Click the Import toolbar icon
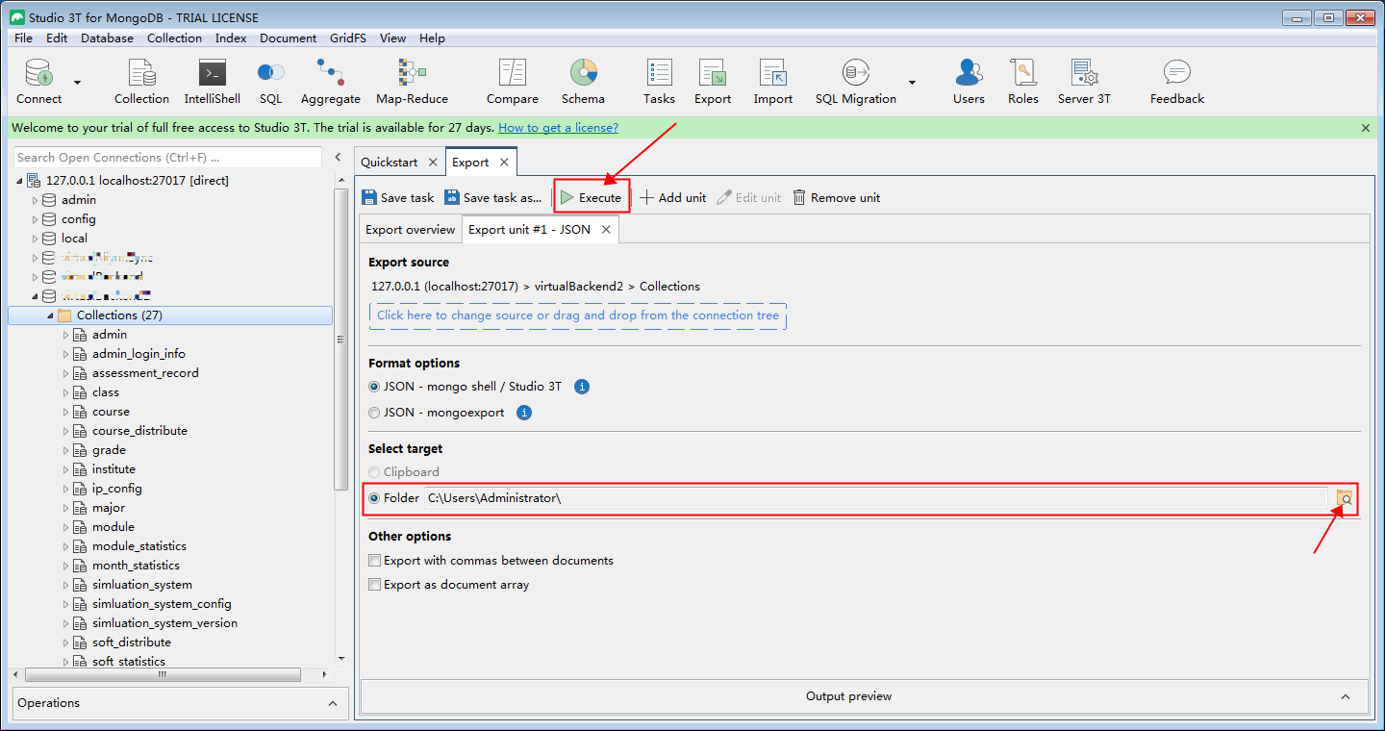 pyautogui.click(x=772, y=82)
